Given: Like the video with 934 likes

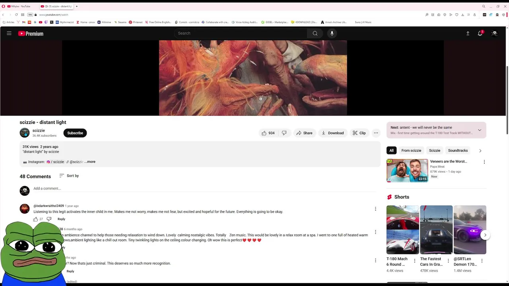Looking at the screenshot, I should pos(268,133).
